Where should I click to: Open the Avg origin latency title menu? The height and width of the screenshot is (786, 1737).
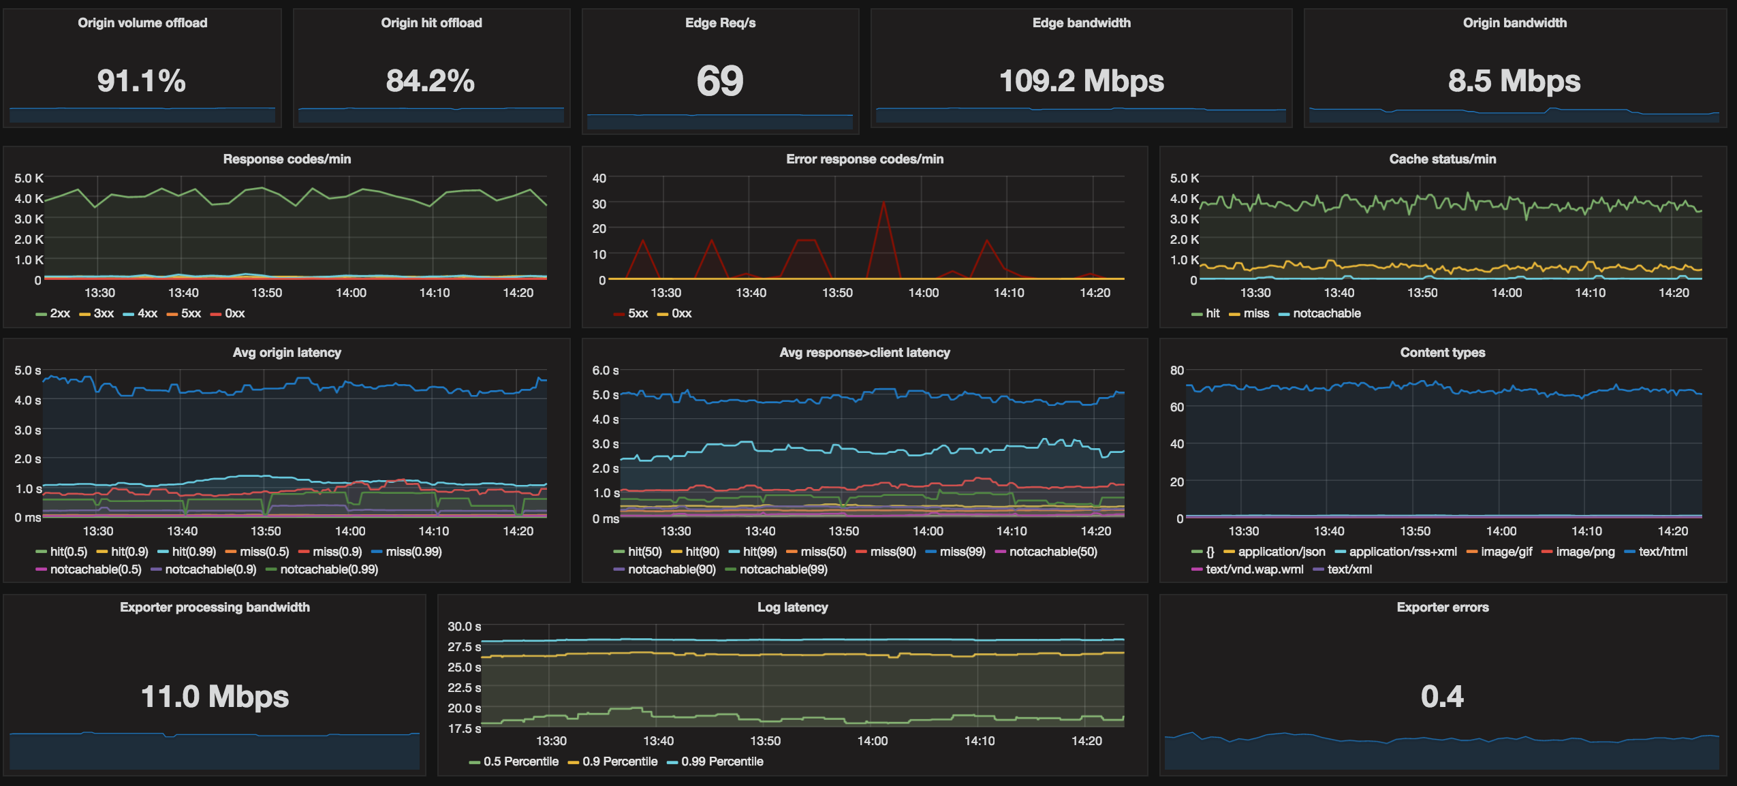tap(287, 352)
